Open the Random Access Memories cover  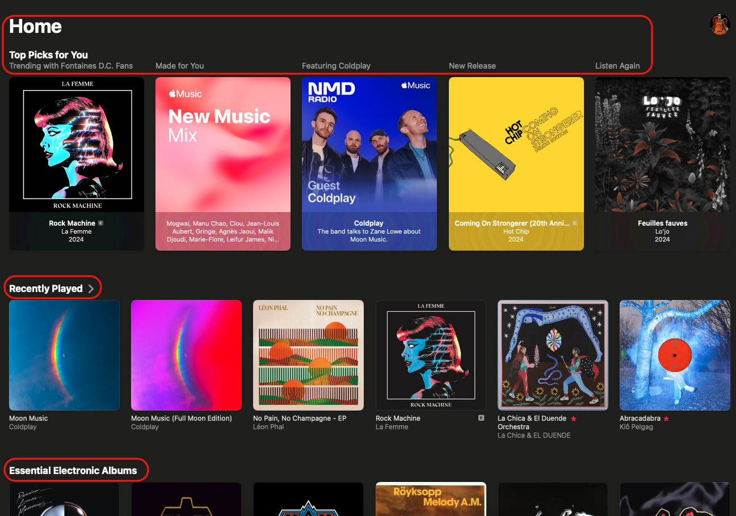64,499
